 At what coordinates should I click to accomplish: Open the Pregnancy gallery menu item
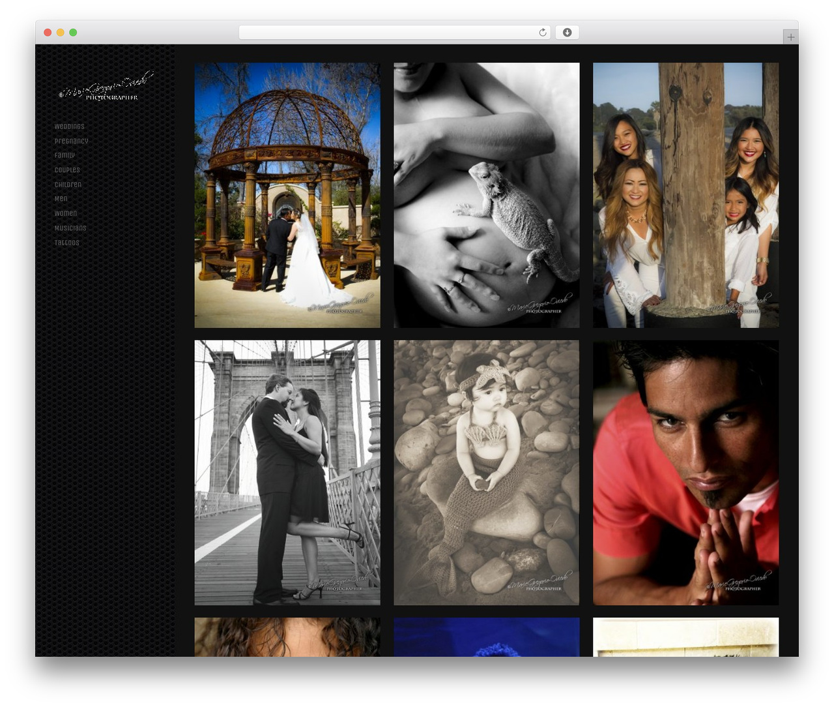(x=71, y=141)
